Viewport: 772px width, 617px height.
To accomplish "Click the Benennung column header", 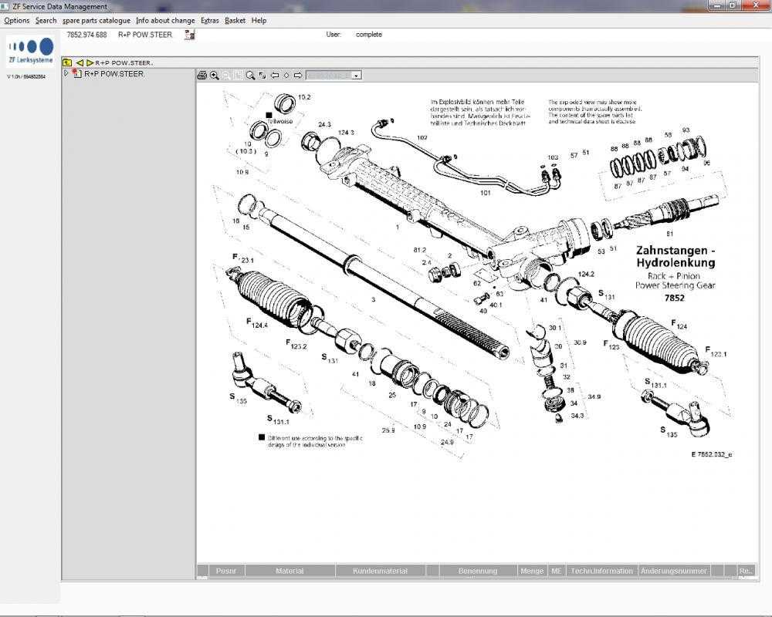I will (x=477, y=571).
